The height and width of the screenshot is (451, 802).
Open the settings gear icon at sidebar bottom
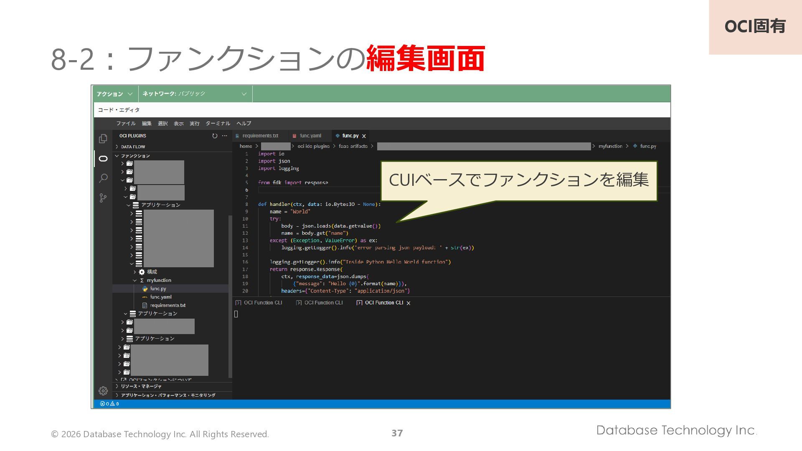pos(103,391)
